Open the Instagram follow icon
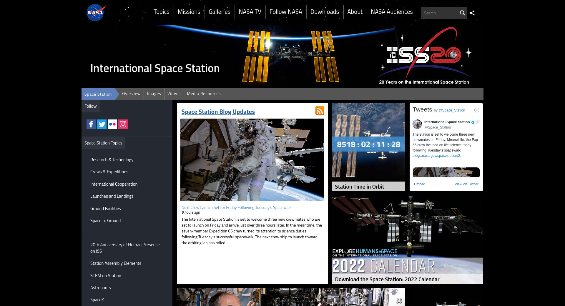 tap(123, 124)
